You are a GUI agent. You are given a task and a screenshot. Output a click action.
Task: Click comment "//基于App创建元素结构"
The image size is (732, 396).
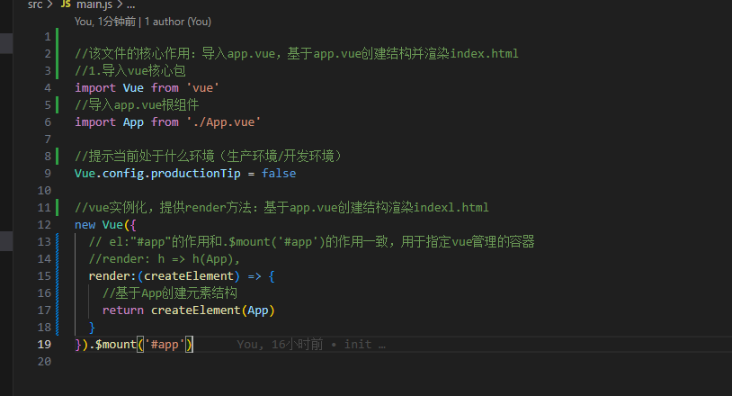point(170,293)
